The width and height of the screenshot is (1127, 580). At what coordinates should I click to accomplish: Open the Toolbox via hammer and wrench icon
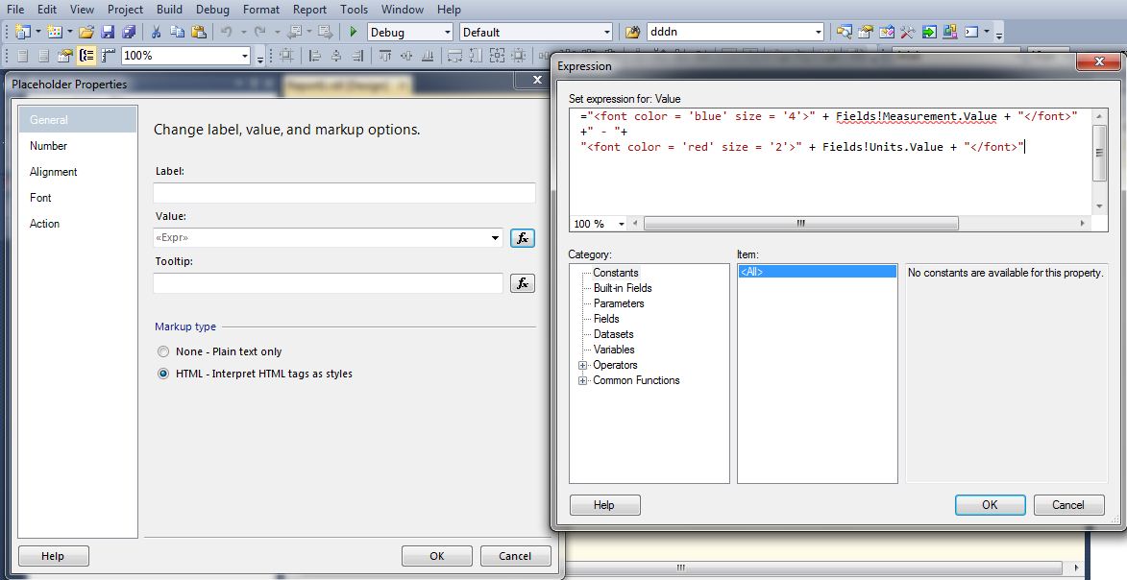908,32
